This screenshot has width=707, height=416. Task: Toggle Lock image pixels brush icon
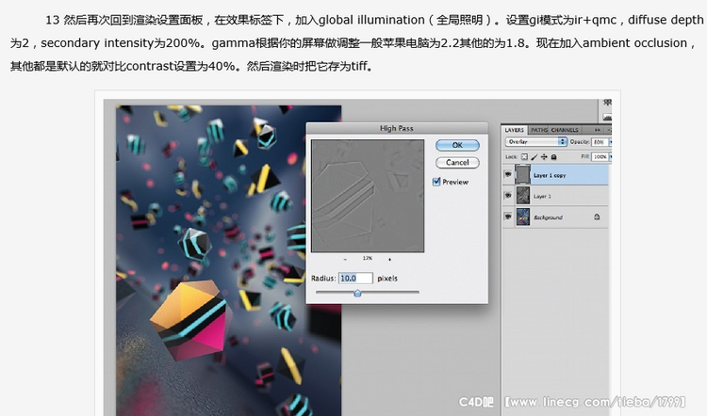(534, 156)
